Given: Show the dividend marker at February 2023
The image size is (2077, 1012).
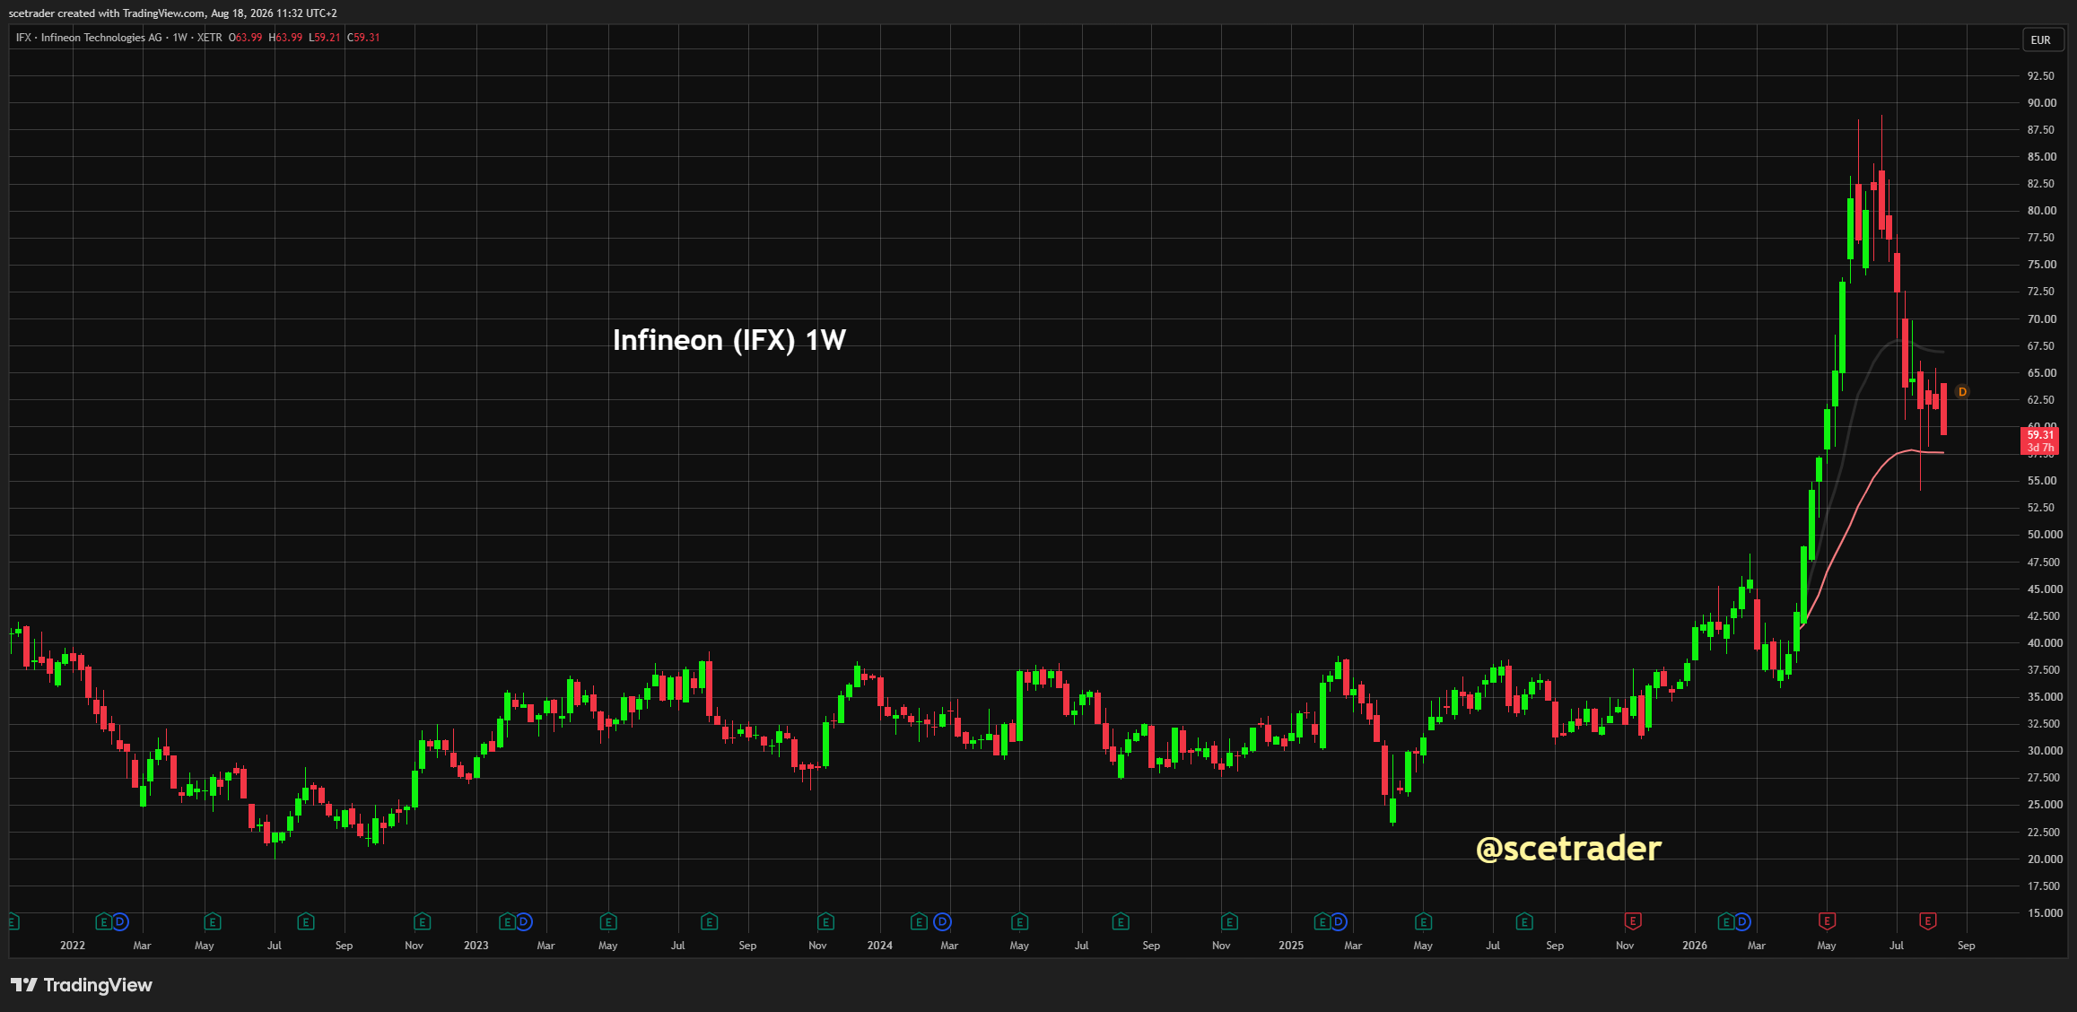Looking at the screenshot, I should click(524, 921).
